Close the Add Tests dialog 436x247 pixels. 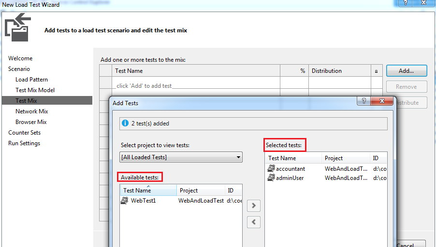coord(382,101)
